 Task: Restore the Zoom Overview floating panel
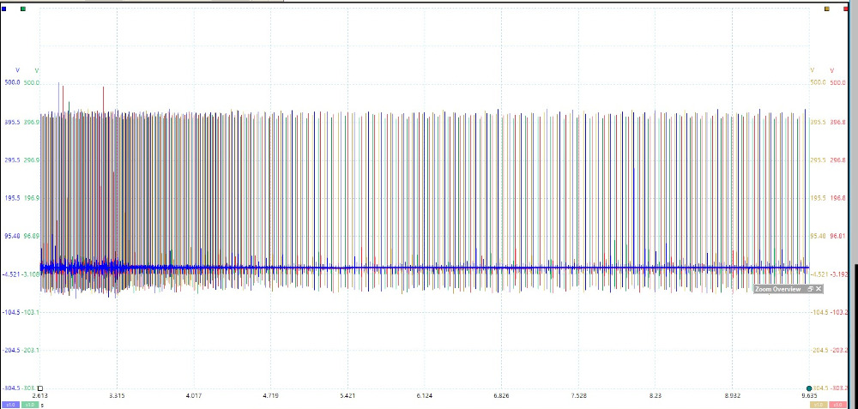click(x=810, y=289)
